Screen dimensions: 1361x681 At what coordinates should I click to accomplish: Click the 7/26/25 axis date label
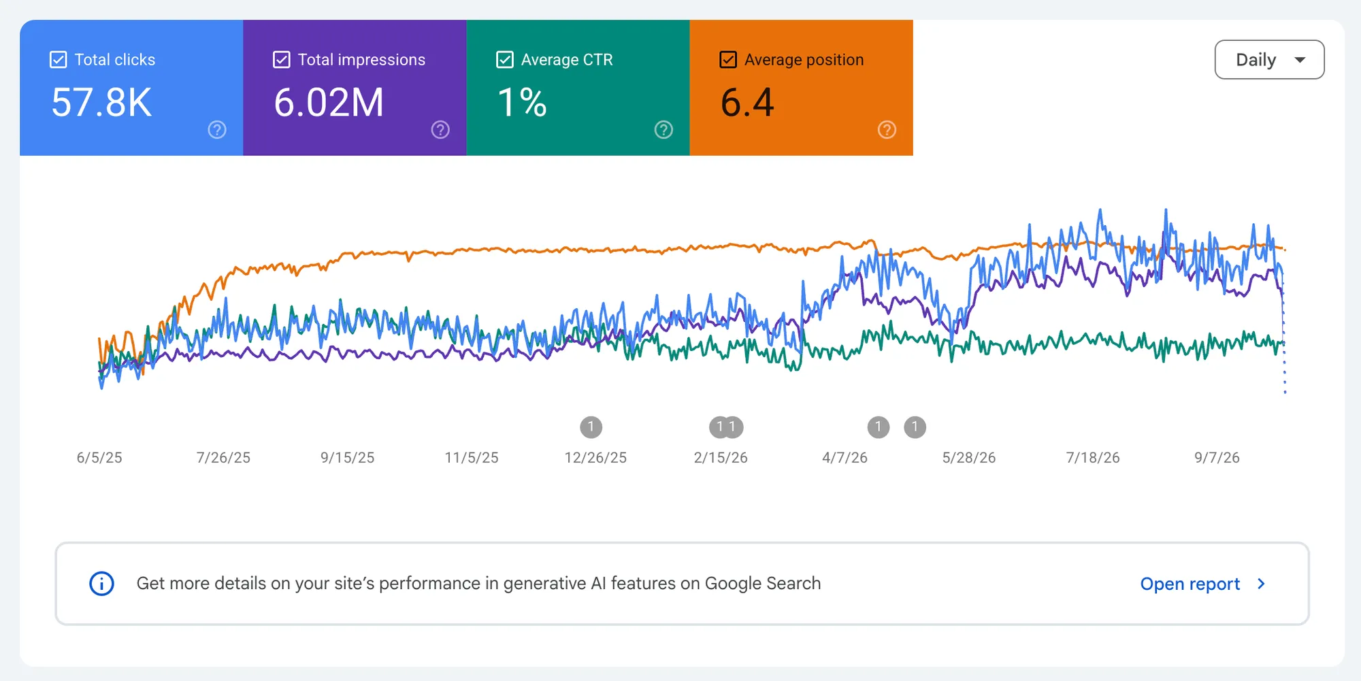click(x=223, y=458)
